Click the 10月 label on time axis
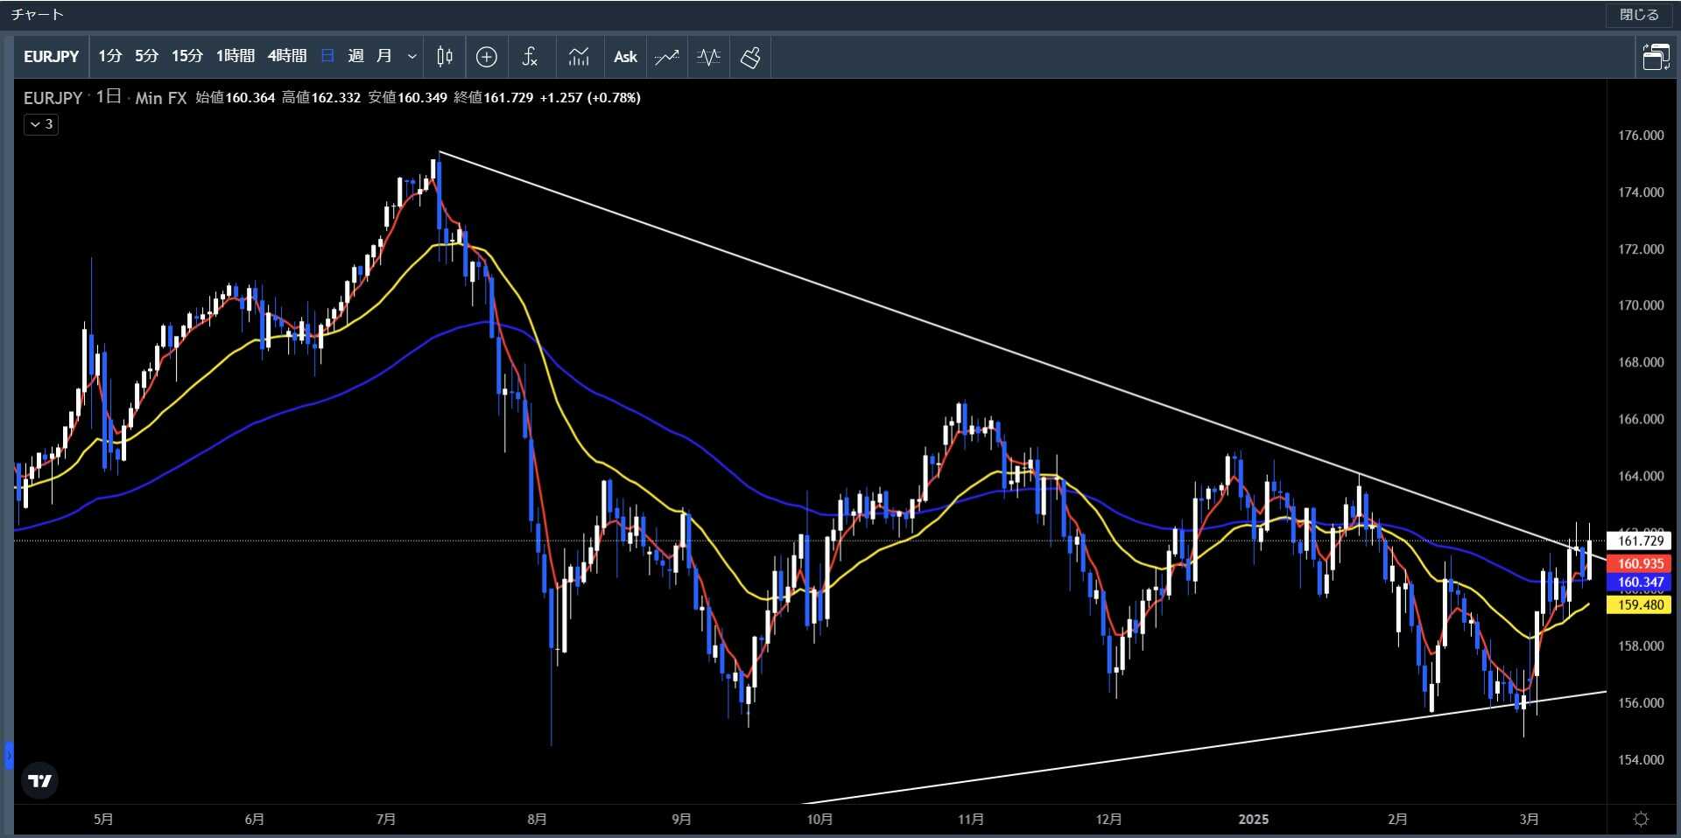Viewport: 1681px width, 838px height. [819, 820]
